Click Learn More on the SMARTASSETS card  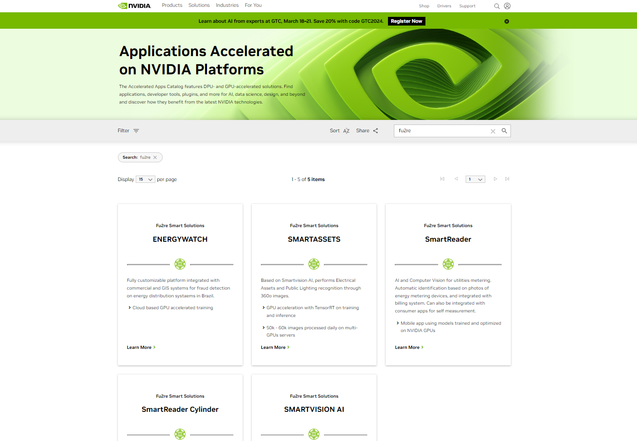[x=275, y=348]
